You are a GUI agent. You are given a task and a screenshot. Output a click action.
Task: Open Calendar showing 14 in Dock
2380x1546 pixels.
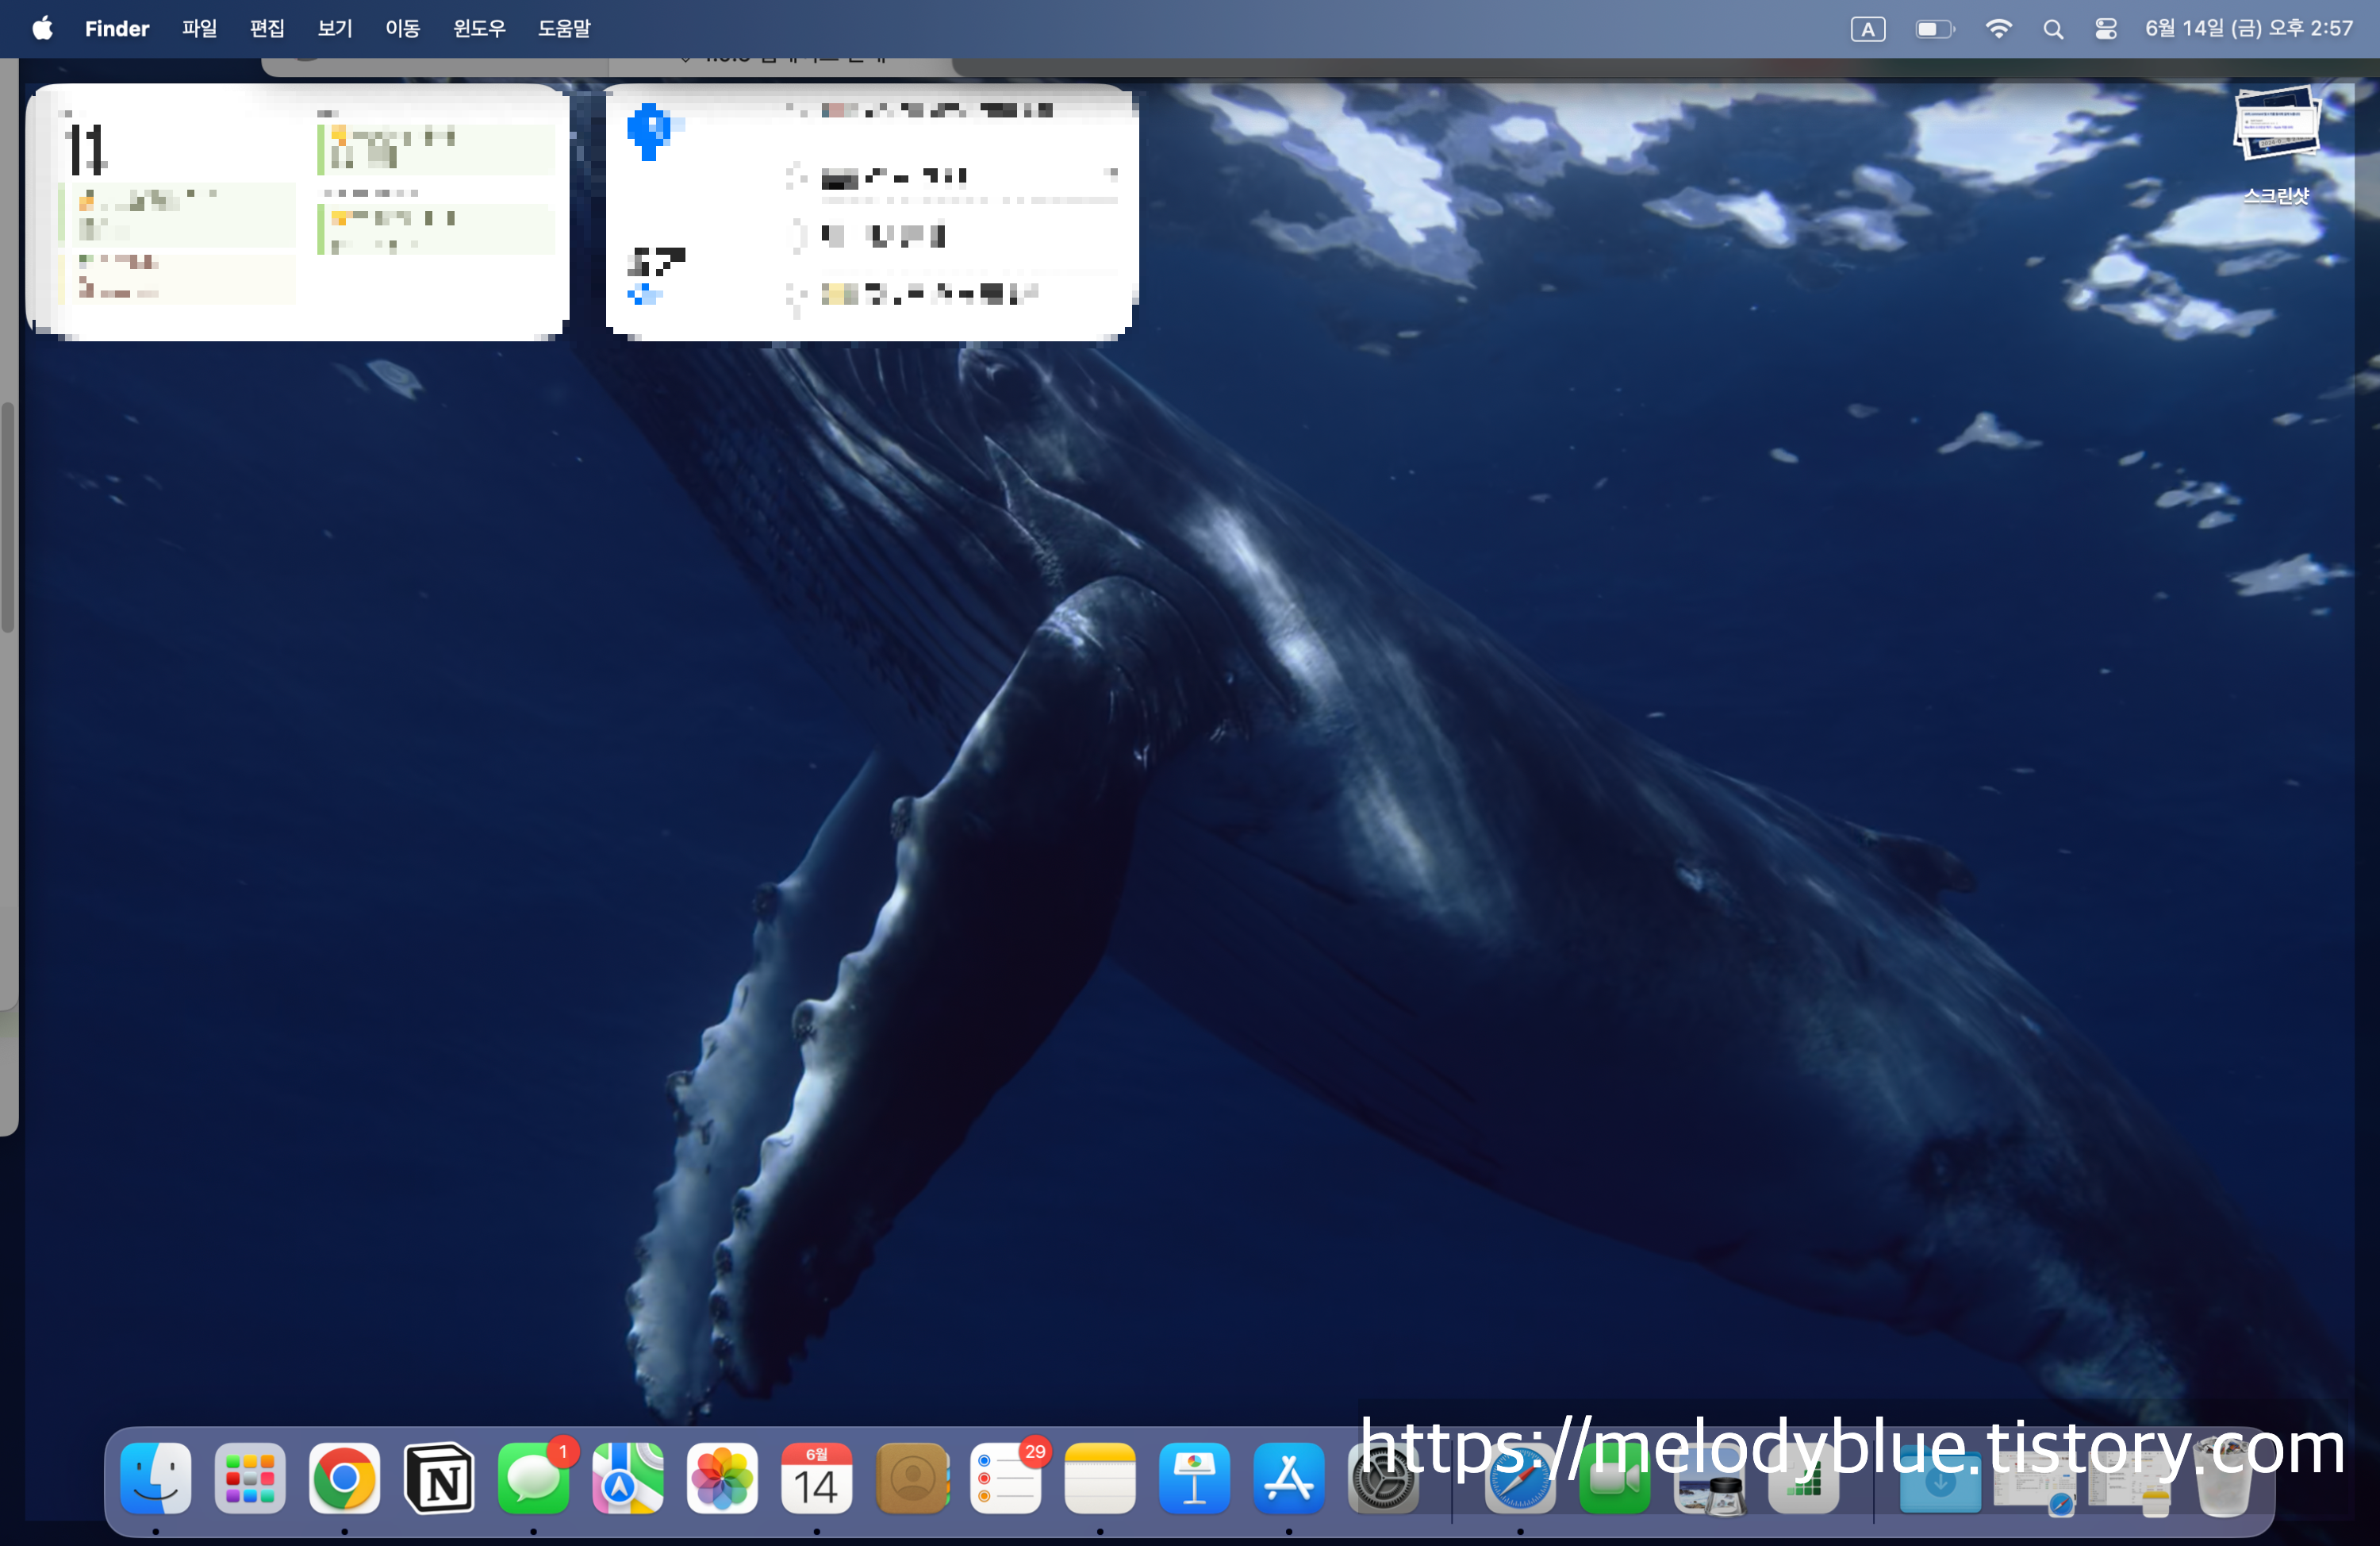(x=816, y=1479)
